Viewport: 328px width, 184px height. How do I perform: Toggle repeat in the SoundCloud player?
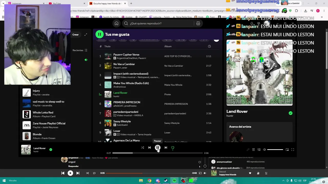click(x=94, y=173)
